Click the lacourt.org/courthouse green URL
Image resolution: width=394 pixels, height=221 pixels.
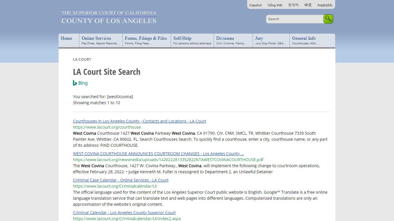(107, 127)
